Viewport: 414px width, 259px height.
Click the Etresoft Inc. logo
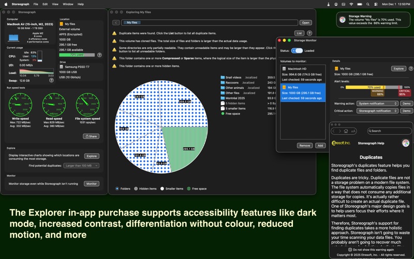pyautogui.click(x=341, y=143)
